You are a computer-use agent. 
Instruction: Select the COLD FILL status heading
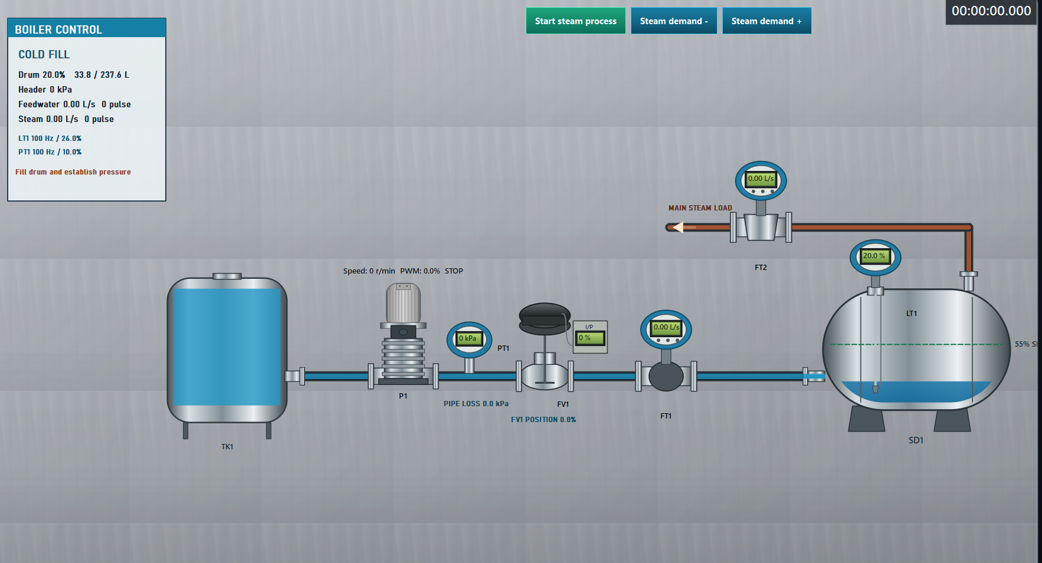click(44, 54)
